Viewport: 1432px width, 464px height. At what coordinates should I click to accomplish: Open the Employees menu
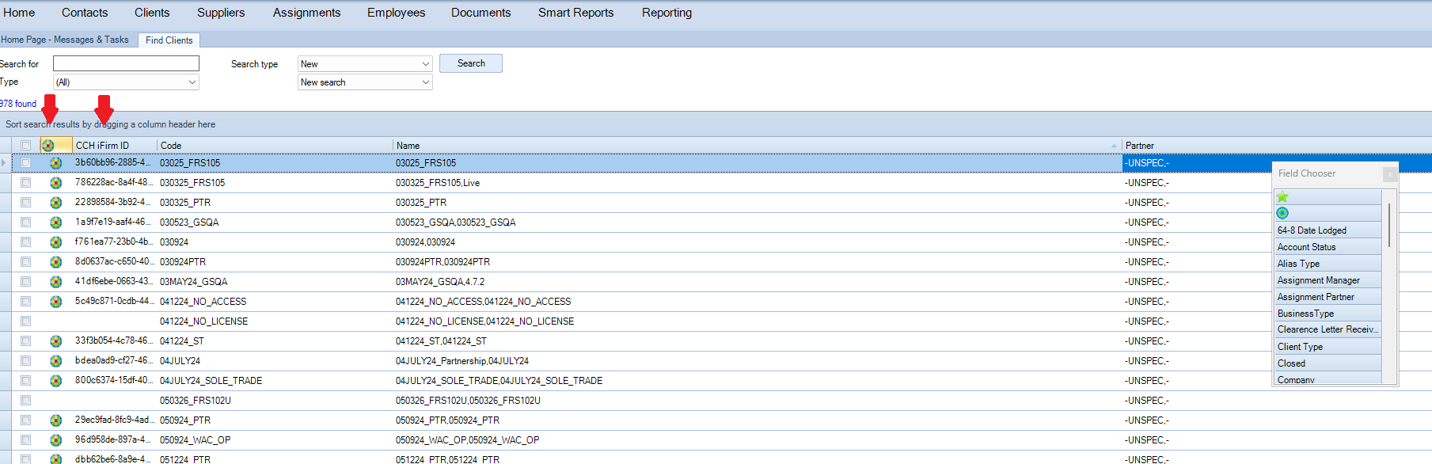click(x=397, y=13)
